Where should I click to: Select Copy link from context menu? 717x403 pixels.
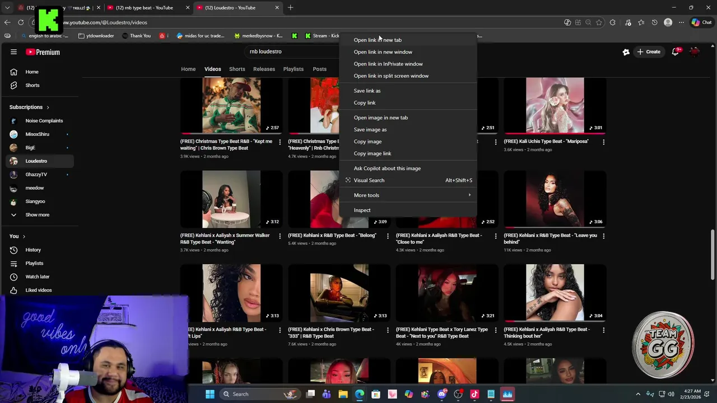pos(408,102)
